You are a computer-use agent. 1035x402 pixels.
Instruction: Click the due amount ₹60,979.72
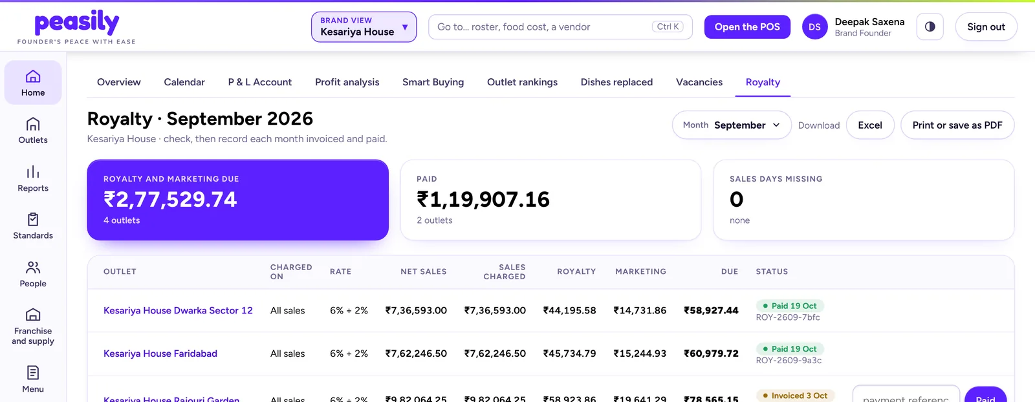[x=711, y=354]
